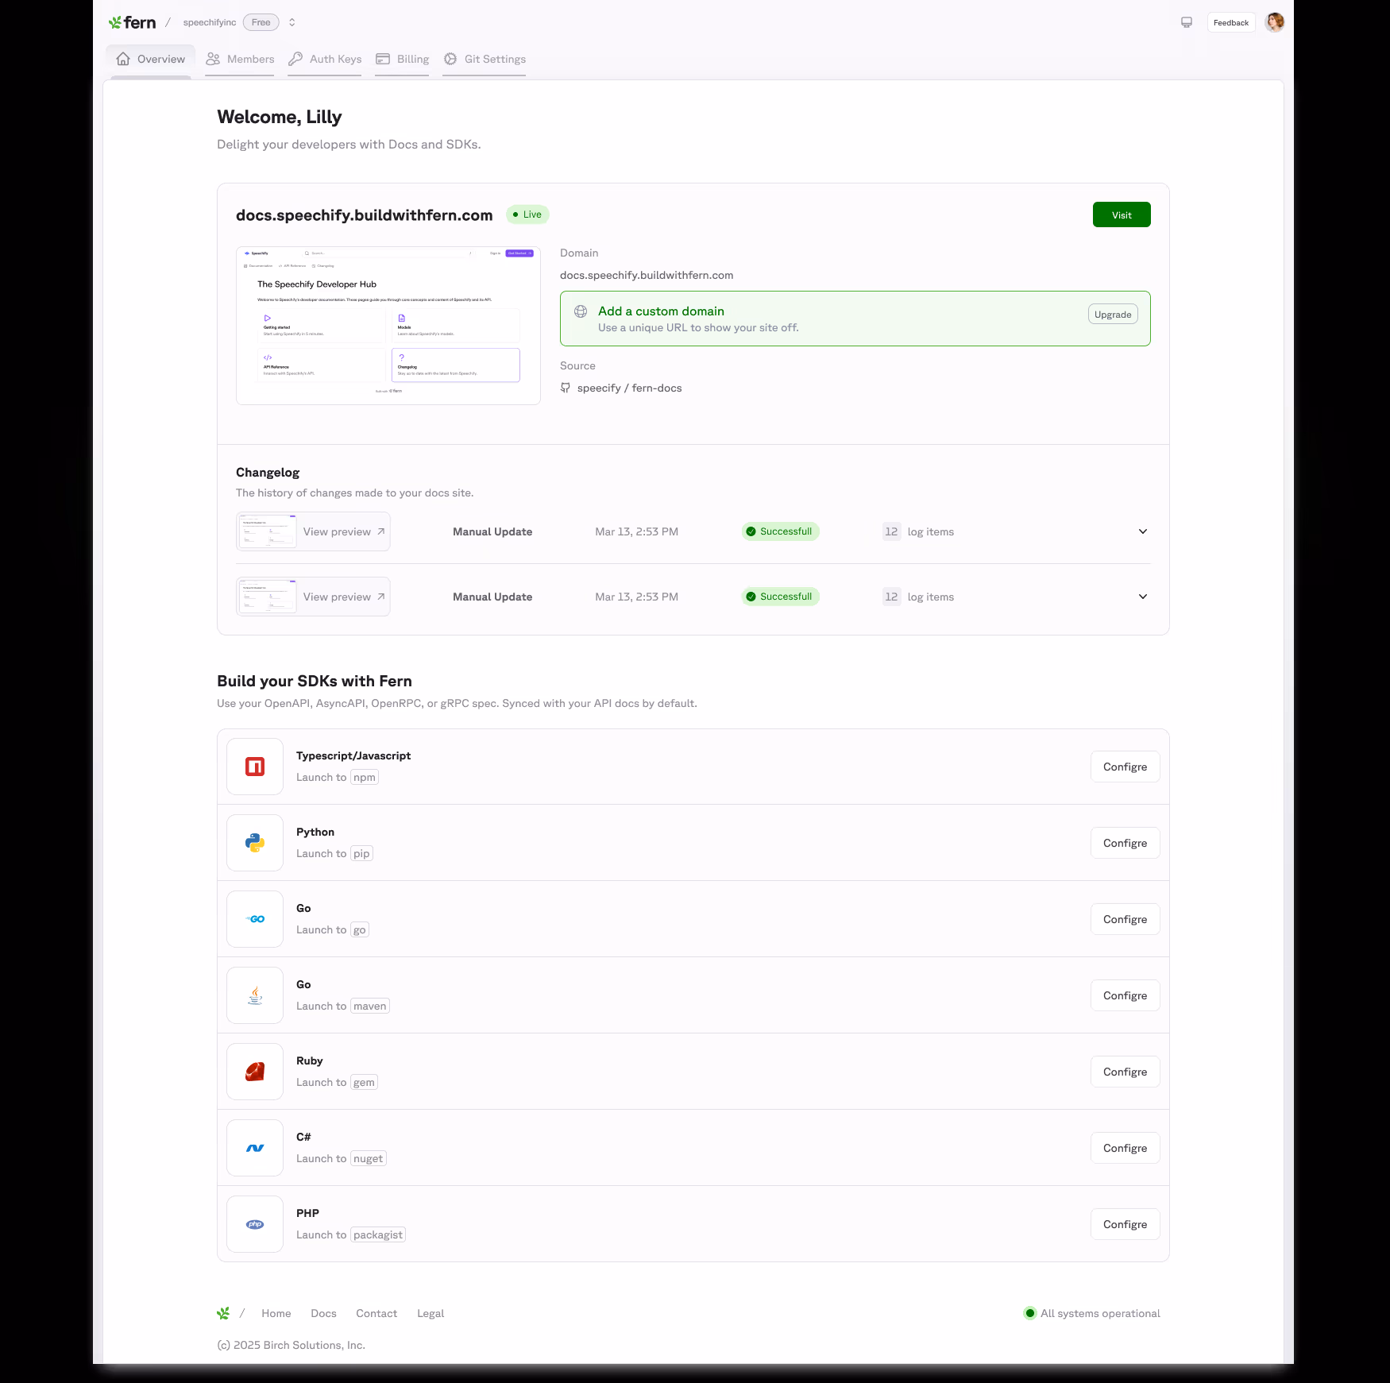1390x1383 pixels.
Task: Configure the C# SDK
Action: [x=1125, y=1148]
